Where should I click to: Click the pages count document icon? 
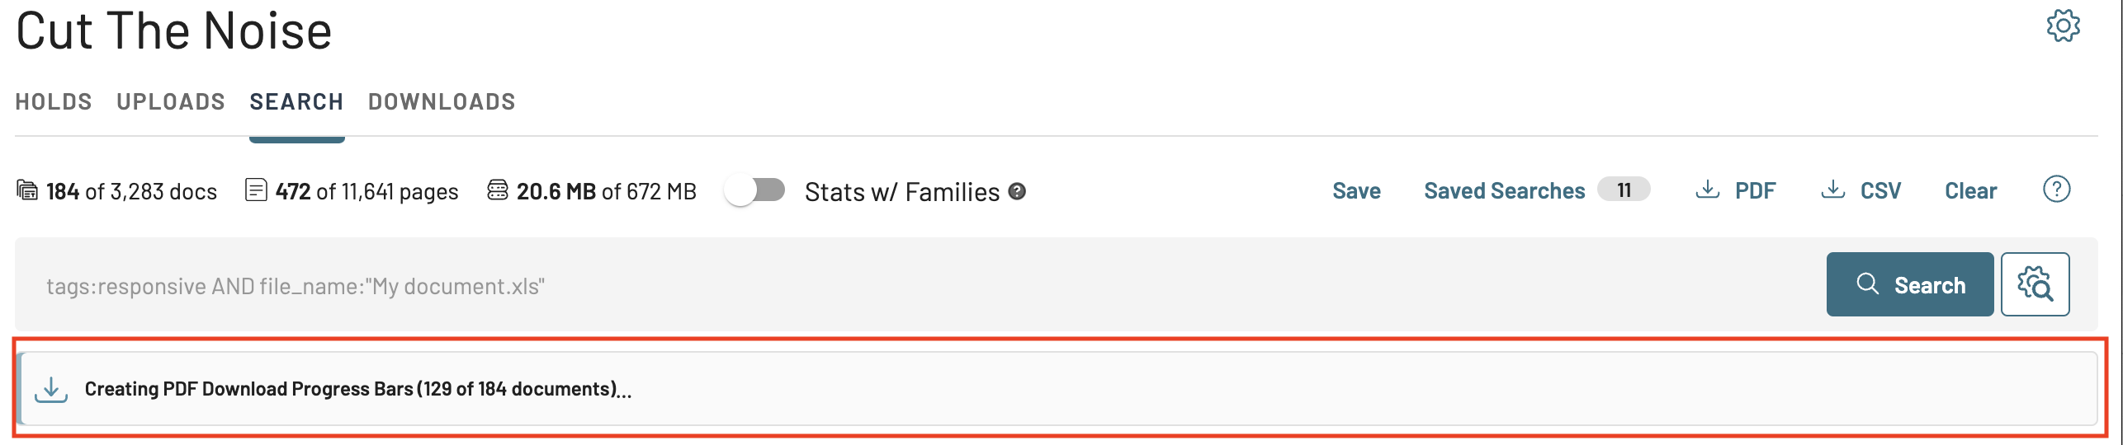256,190
